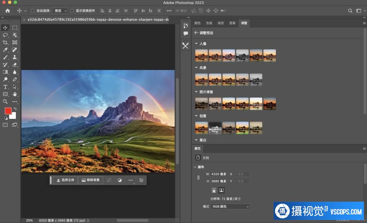Select the 调整 tab
Screen dimensions: 367x223
point(244,23)
